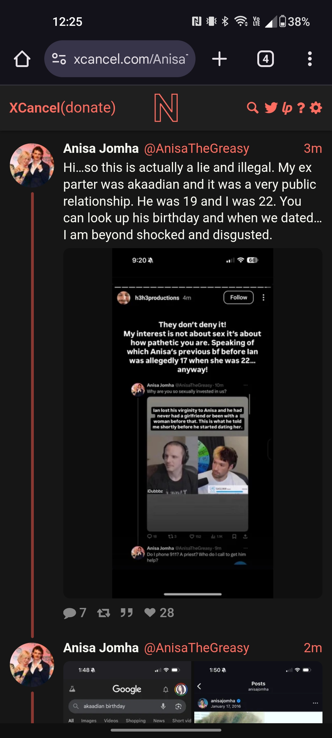Open the Google akaadian birthday screenshot thumbnail
Image resolution: width=332 pixels, height=738 pixels.
click(127, 692)
